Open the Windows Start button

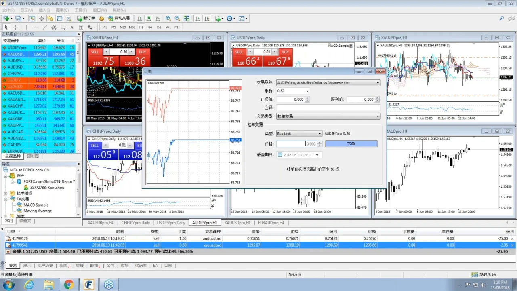point(8,285)
